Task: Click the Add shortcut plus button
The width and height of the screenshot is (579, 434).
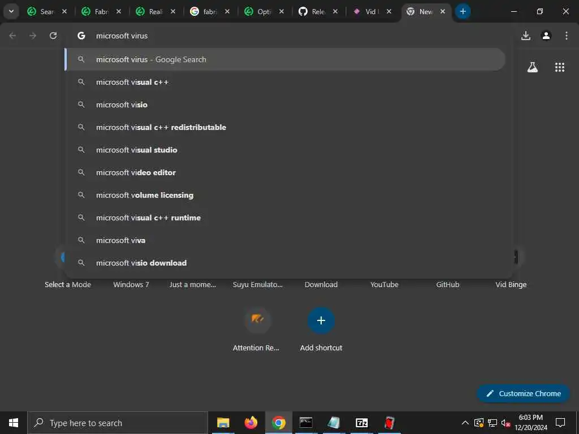Action: (x=321, y=320)
